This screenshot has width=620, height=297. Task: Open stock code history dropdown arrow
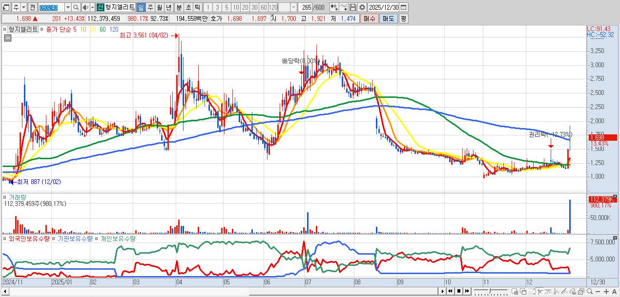tap(67, 8)
